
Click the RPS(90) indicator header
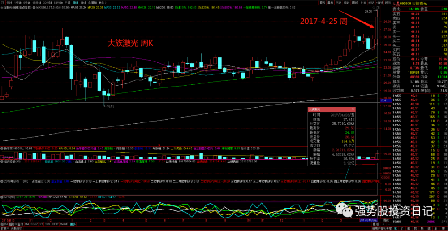coord(9,197)
